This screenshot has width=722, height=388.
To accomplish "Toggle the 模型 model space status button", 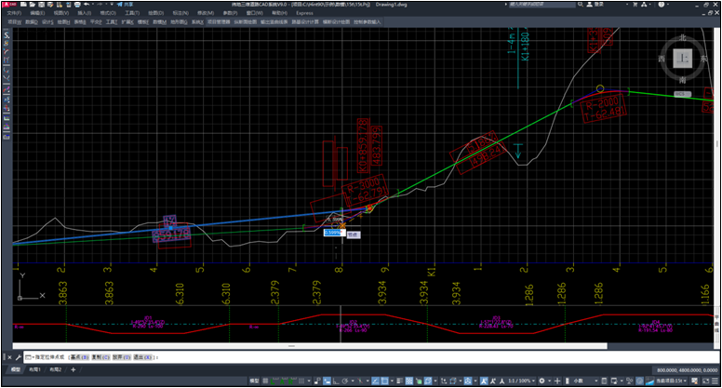I will [252, 381].
